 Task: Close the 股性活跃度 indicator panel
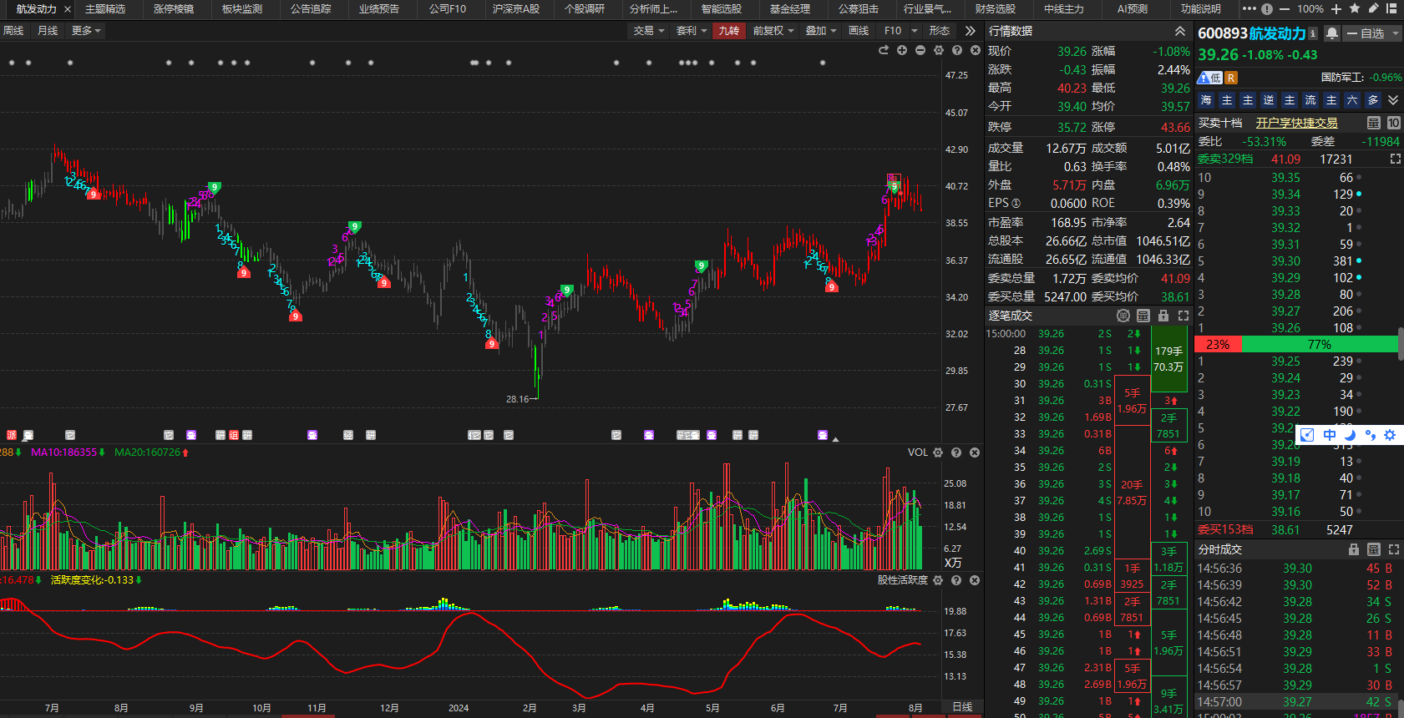tap(975, 580)
